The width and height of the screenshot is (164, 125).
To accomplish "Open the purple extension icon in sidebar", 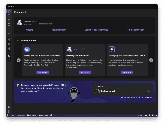I will tap(9, 57).
